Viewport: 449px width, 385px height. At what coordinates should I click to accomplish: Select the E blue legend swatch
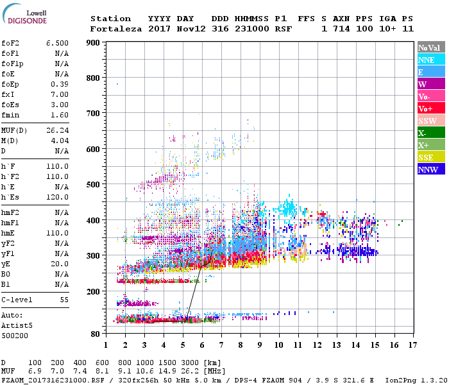pyautogui.click(x=431, y=72)
